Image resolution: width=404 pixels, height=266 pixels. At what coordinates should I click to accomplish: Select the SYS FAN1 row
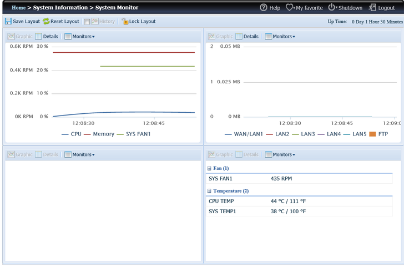coord(299,179)
